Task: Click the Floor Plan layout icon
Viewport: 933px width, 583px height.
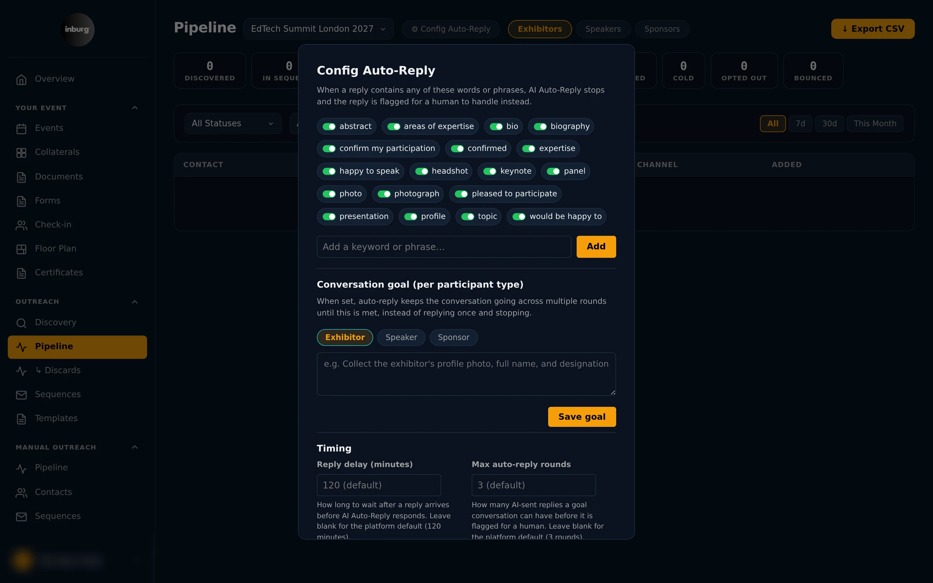Action: [x=21, y=249]
